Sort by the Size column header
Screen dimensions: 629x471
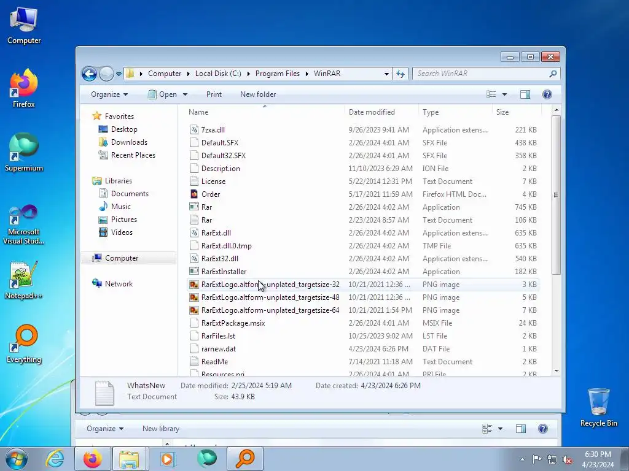click(517, 112)
